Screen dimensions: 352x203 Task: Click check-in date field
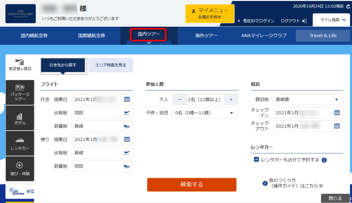(308, 113)
